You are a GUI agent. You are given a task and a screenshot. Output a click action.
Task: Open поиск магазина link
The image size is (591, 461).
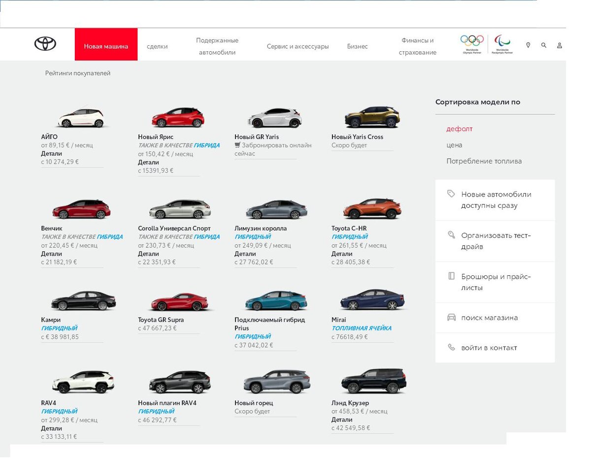pos(495,318)
